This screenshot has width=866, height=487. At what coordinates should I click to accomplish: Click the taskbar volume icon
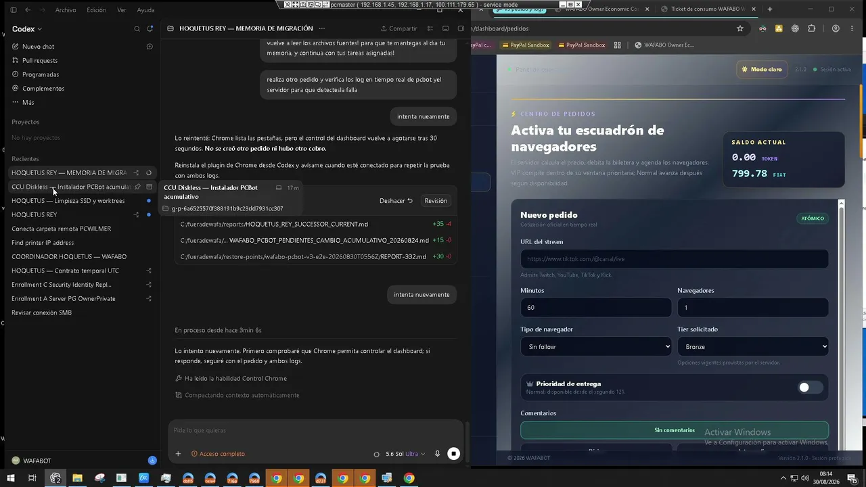coord(806,478)
